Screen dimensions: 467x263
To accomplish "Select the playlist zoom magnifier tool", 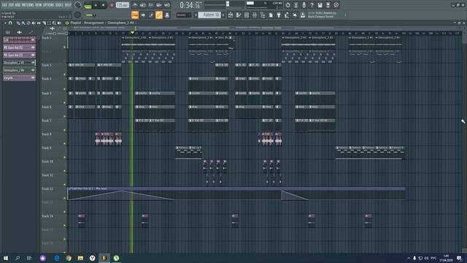I will click(x=54, y=23).
